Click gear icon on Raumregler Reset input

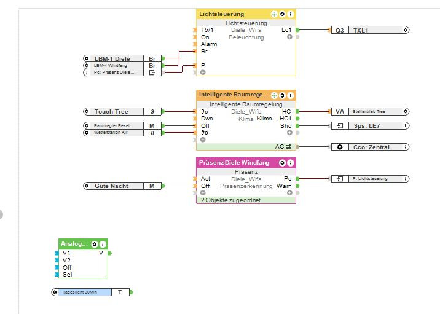[x=87, y=125]
